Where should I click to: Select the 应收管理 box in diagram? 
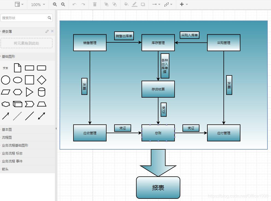pos(90,133)
